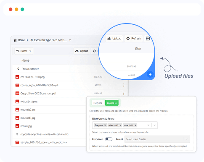Screen dimensions: 204x162
Task: Click the Name column header
Action: 25,60
